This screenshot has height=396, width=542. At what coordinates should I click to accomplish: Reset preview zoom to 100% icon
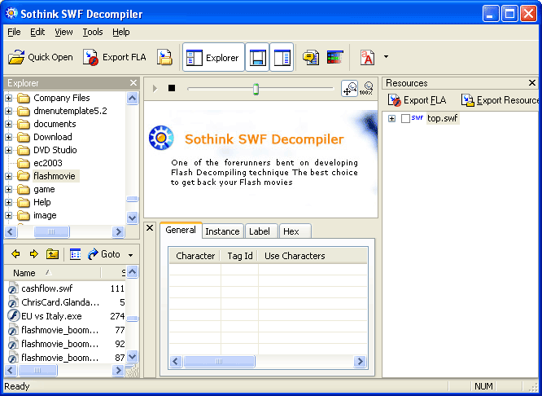(366, 88)
